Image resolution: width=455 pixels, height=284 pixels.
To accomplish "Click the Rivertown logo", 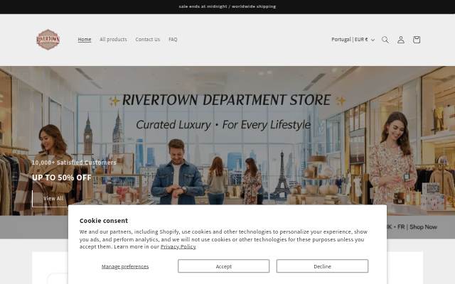I will click(48, 40).
